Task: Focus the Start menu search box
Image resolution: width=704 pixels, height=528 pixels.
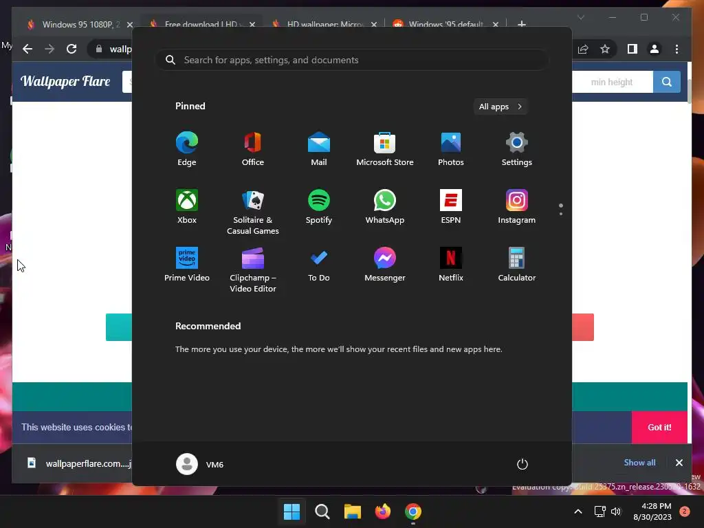Action: (x=352, y=60)
